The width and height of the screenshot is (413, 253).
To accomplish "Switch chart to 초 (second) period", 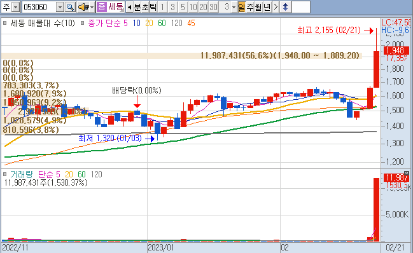I will pyautogui.click(x=145, y=7).
